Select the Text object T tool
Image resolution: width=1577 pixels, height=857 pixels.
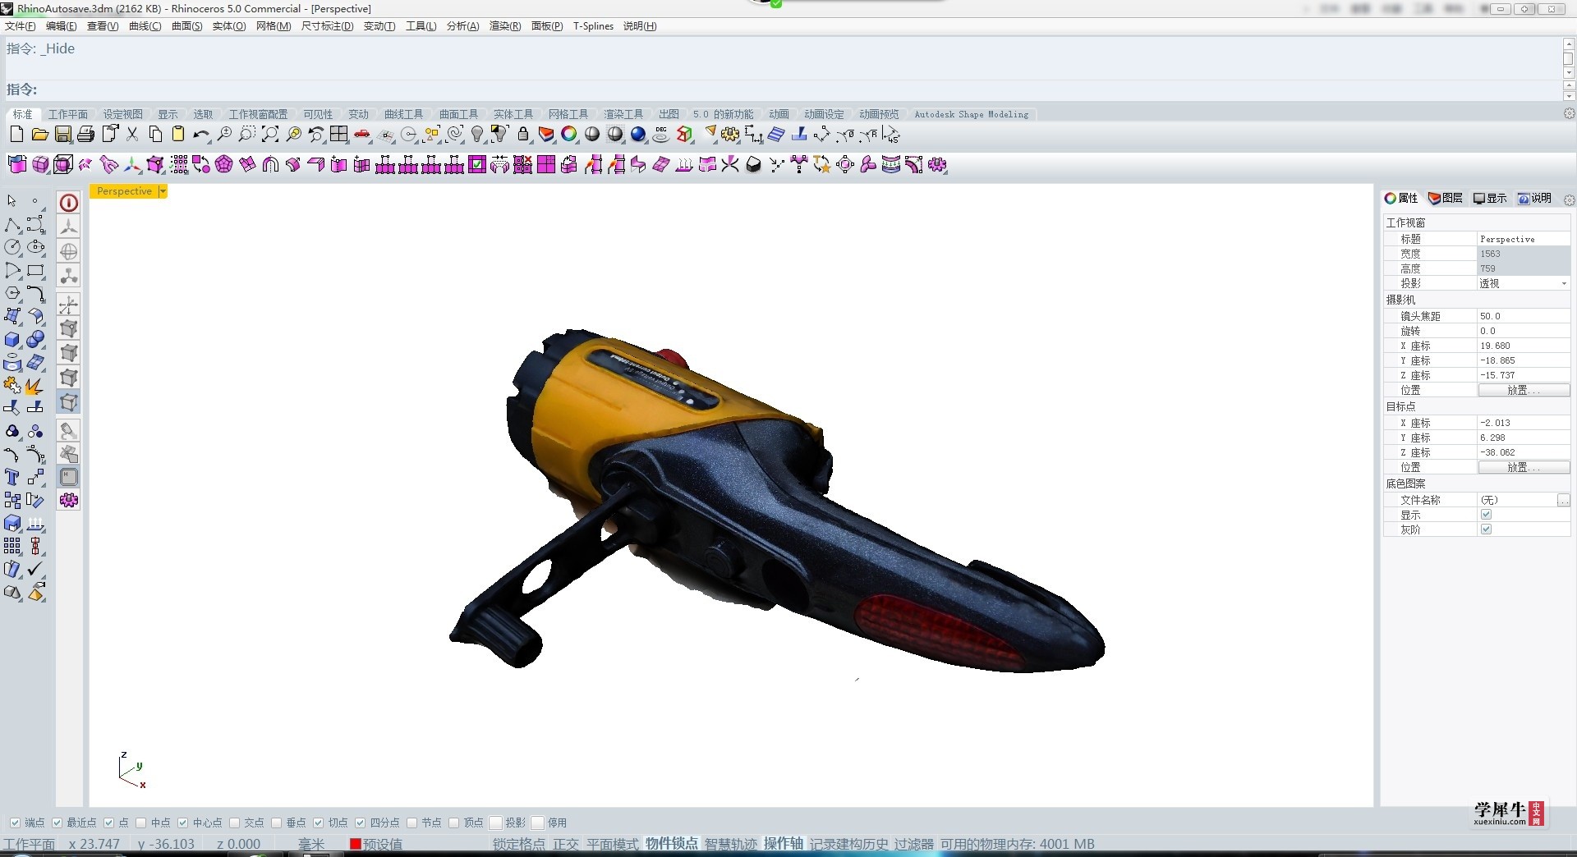click(12, 477)
